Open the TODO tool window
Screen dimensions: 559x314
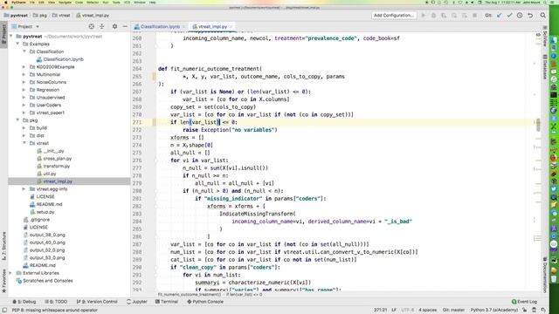coord(56,302)
